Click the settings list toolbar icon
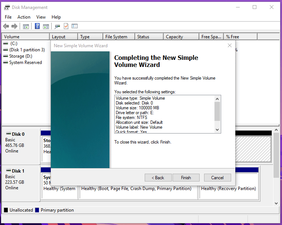This screenshot has width=282, height=225. (75, 26)
